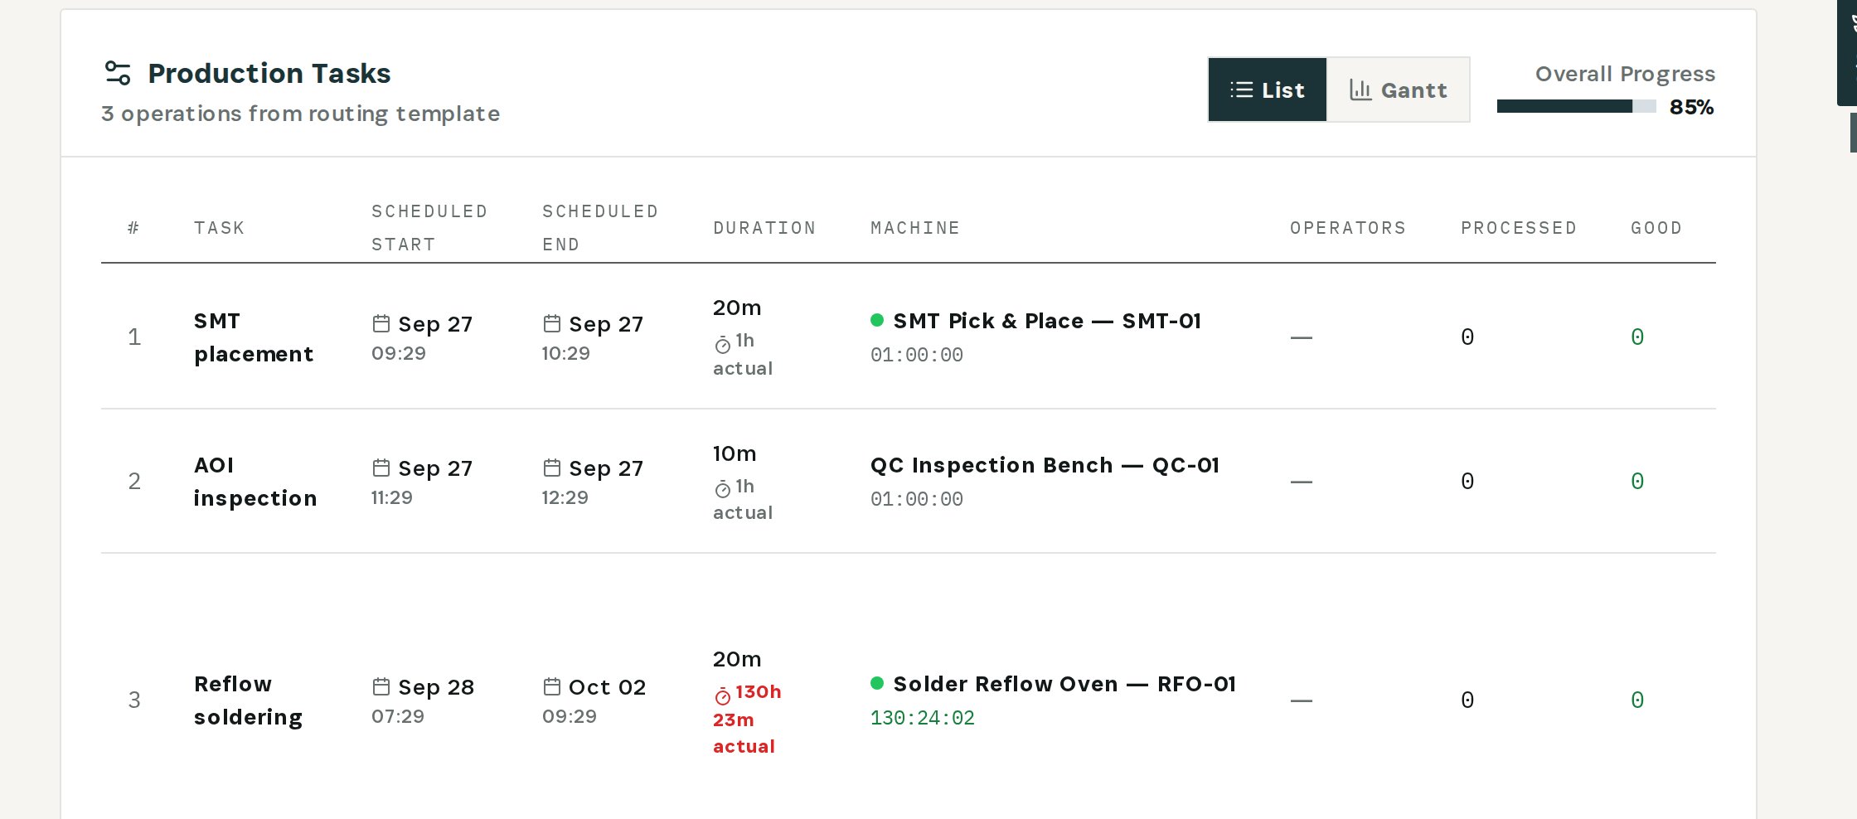Image resolution: width=1857 pixels, height=819 pixels.
Task: Click 3 operations from routing template subtitle
Action: click(x=301, y=114)
